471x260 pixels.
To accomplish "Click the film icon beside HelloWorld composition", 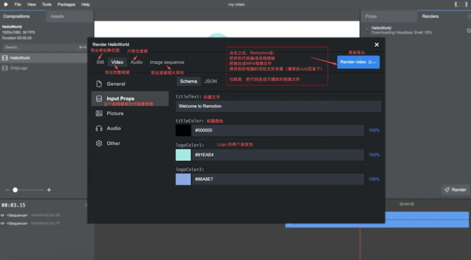I will coord(5,58).
